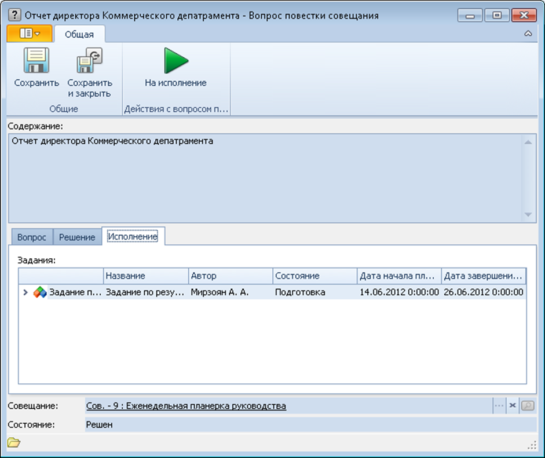Click the Дата завершени... column header
Viewport: 545px width, 458px height.
click(x=484, y=276)
